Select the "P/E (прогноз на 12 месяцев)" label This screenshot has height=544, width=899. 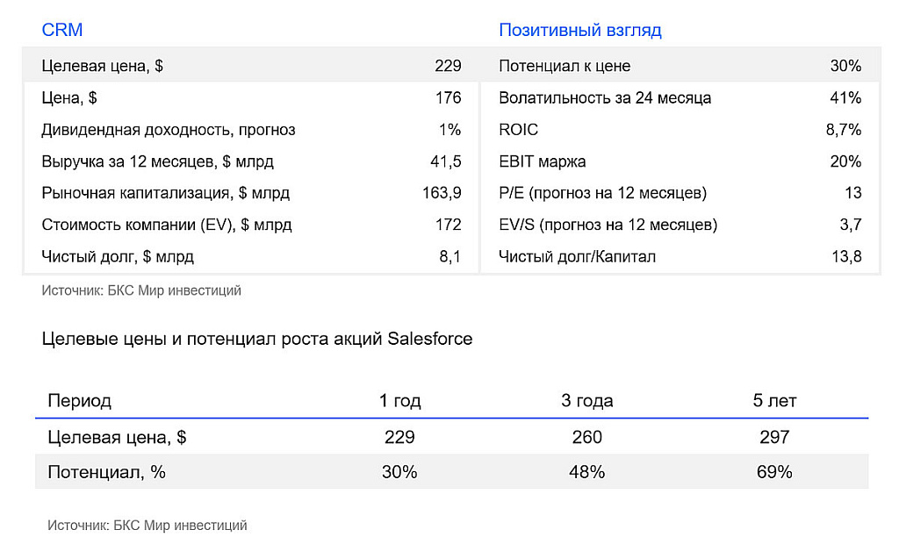tap(602, 193)
